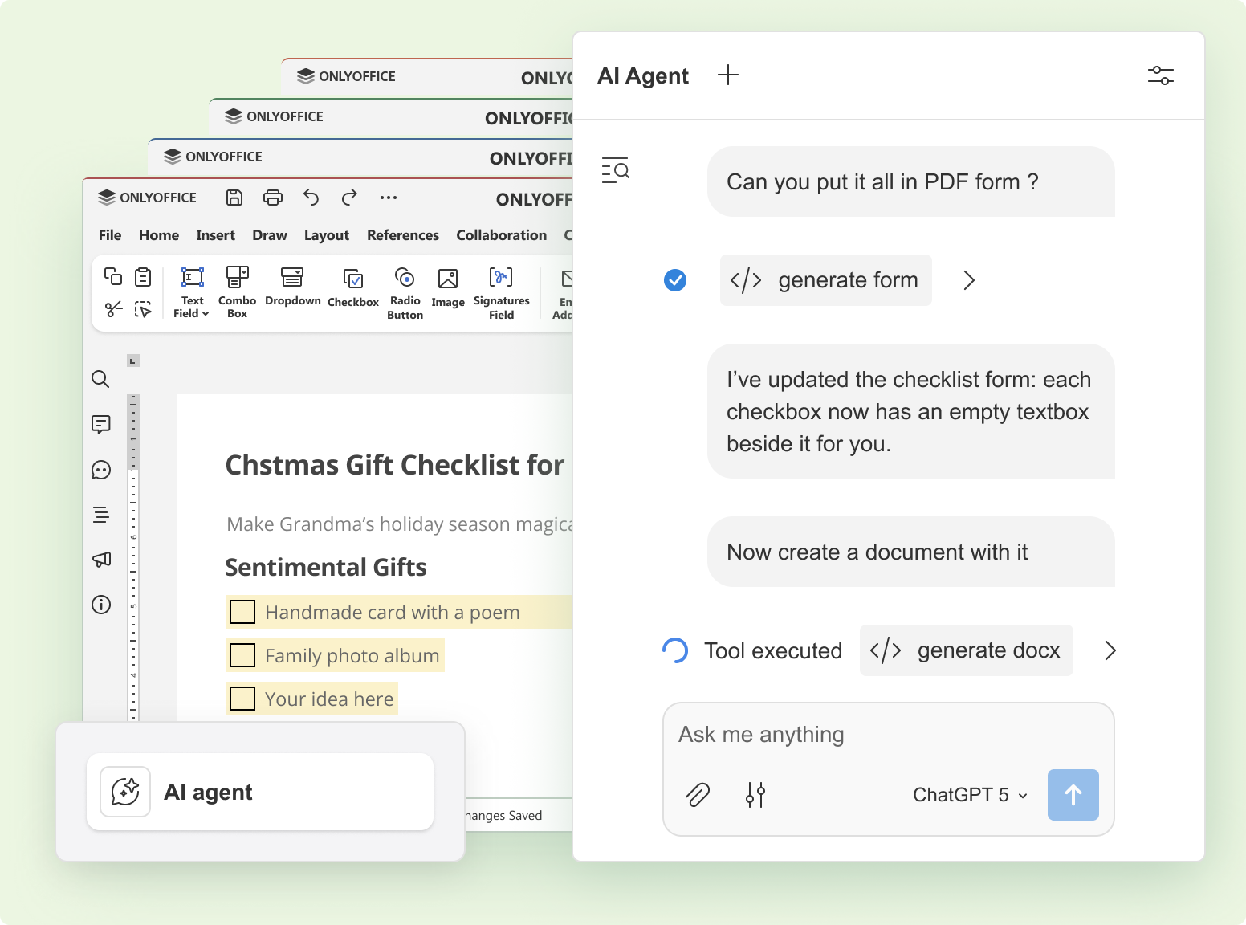The width and height of the screenshot is (1246, 925).
Task: Insert a Combo Box form field
Action: pyautogui.click(x=237, y=292)
